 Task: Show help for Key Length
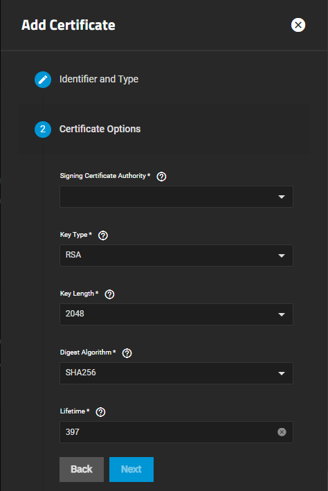coord(109,294)
